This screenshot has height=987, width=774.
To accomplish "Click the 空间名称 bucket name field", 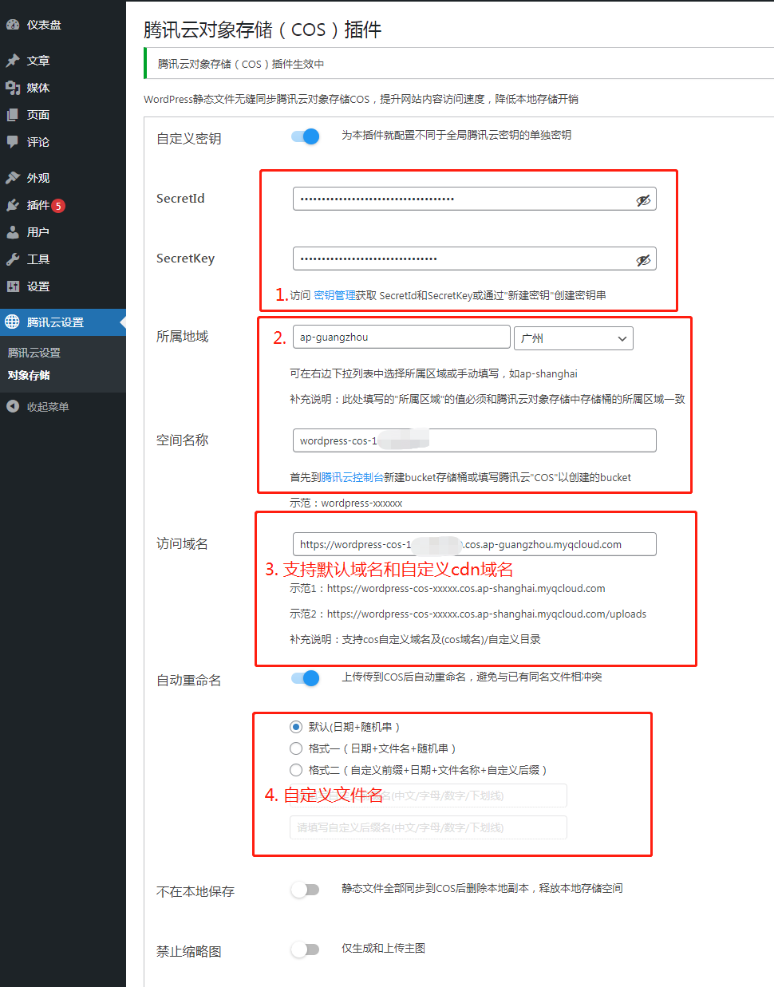I will [475, 440].
